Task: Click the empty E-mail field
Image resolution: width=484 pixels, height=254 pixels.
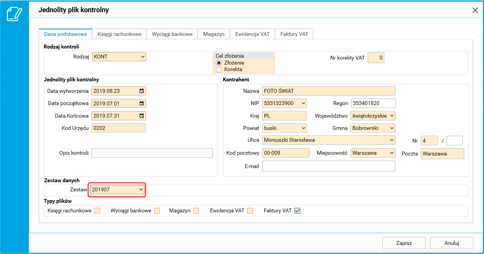Action: [x=329, y=166]
